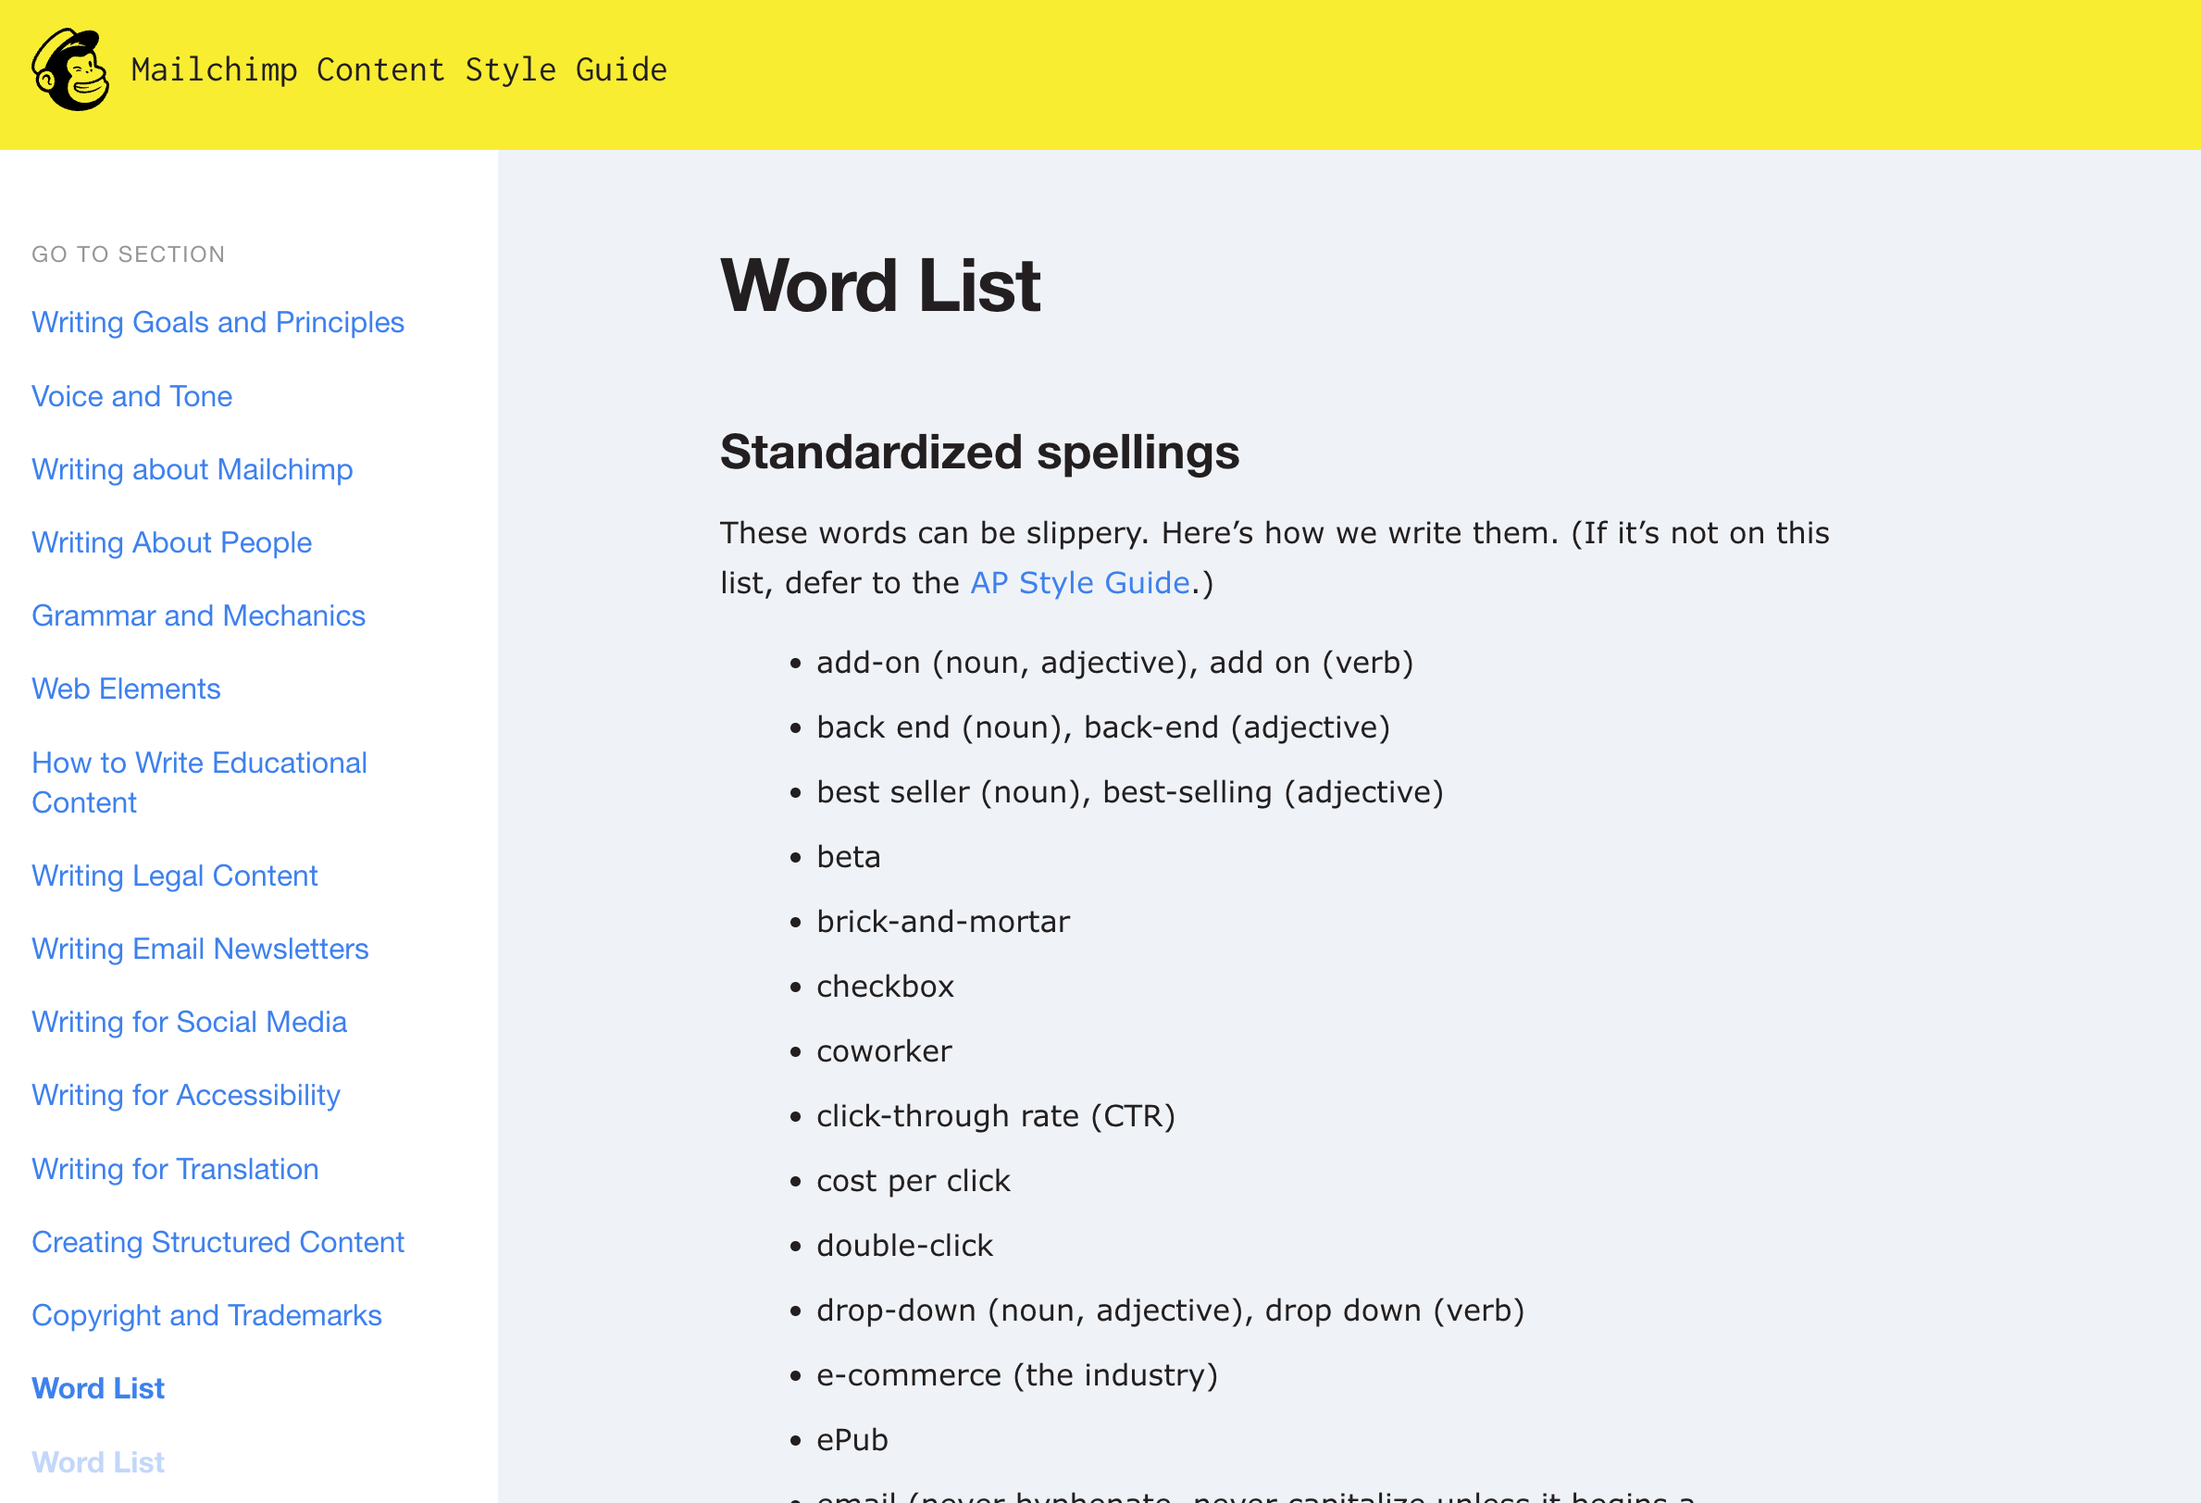Click the GO TO SECTION label
This screenshot has width=2201, height=1503.
(x=128, y=254)
